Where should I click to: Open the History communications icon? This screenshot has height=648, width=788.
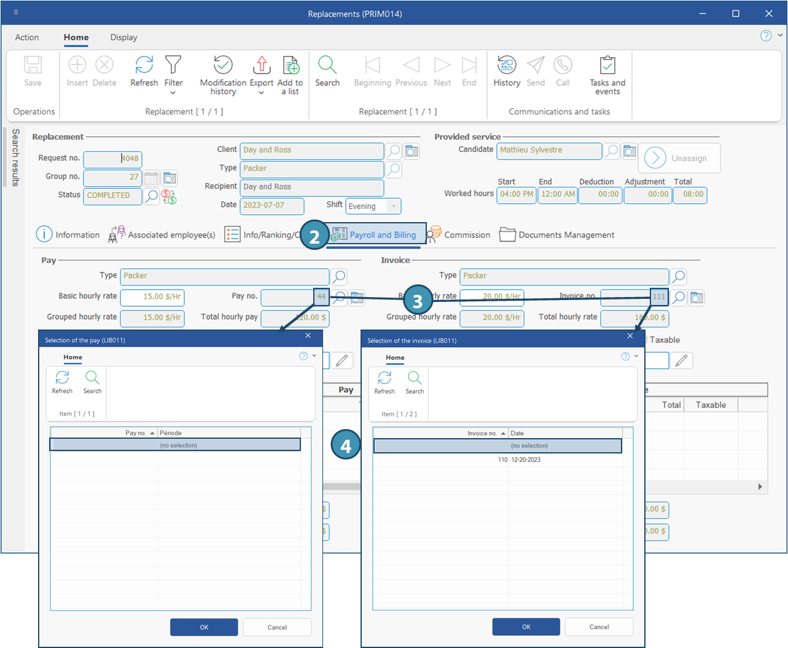click(x=507, y=65)
